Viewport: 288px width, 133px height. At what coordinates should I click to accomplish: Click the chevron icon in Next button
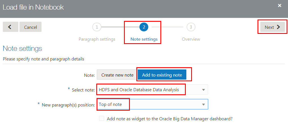click(x=278, y=27)
